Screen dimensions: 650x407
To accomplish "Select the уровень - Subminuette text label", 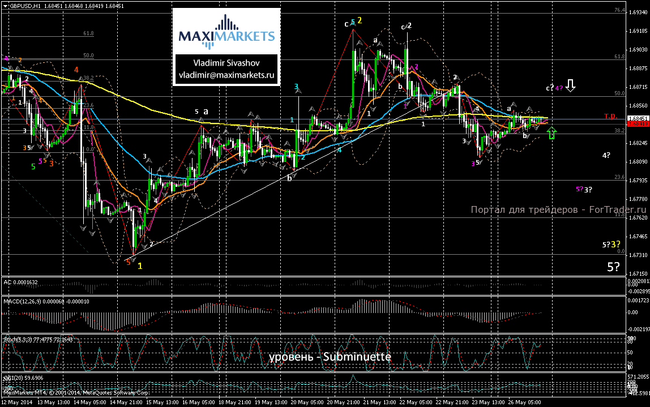I will click(330, 357).
